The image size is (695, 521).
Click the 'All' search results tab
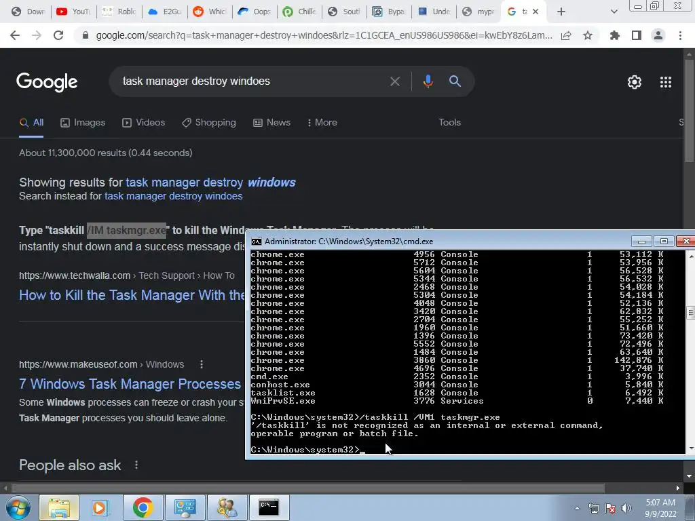click(31, 123)
